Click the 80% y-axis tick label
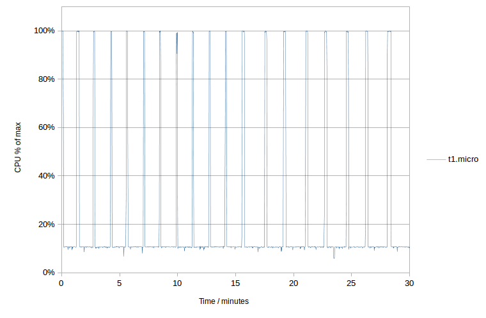The height and width of the screenshot is (318, 486). tap(45, 79)
